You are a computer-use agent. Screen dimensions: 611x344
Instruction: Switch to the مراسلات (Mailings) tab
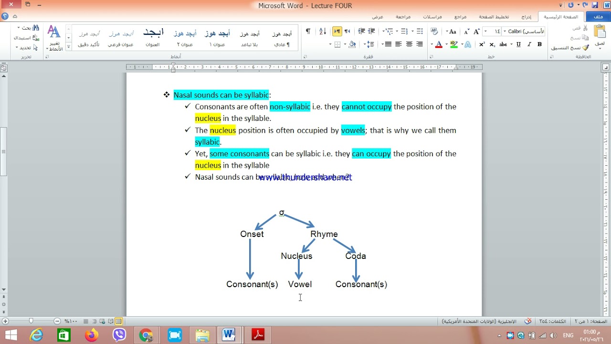pyautogui.click(x=432, y=17)
